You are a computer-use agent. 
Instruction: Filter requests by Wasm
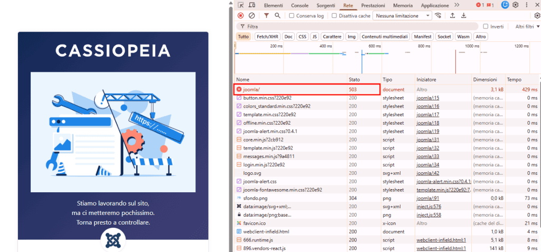coord(463,36)
